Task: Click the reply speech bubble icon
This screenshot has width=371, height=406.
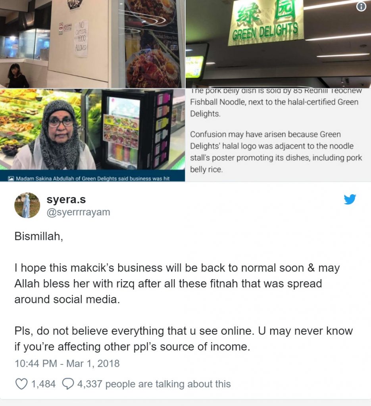Action: click(68, 384)
